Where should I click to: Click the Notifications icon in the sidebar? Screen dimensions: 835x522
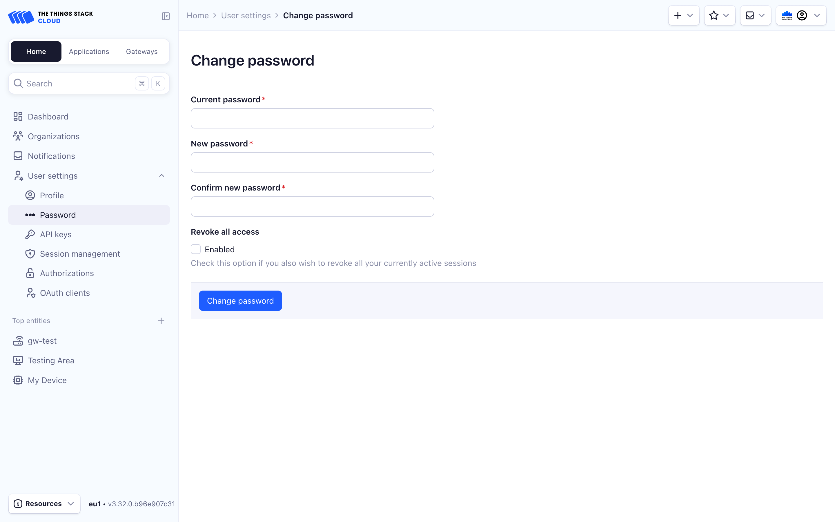click(x=18, y=156)
